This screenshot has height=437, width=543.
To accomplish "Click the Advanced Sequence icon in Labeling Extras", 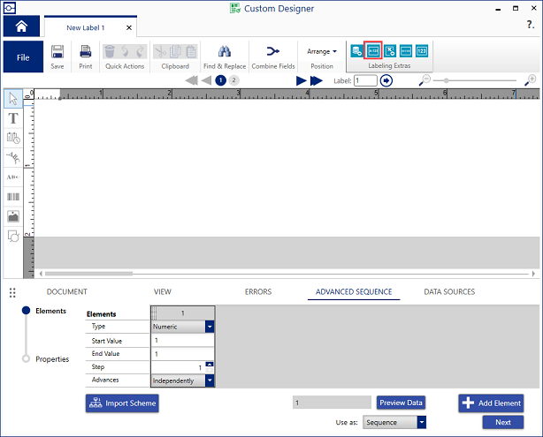I will pyautogui.click(x=373, y=51).
